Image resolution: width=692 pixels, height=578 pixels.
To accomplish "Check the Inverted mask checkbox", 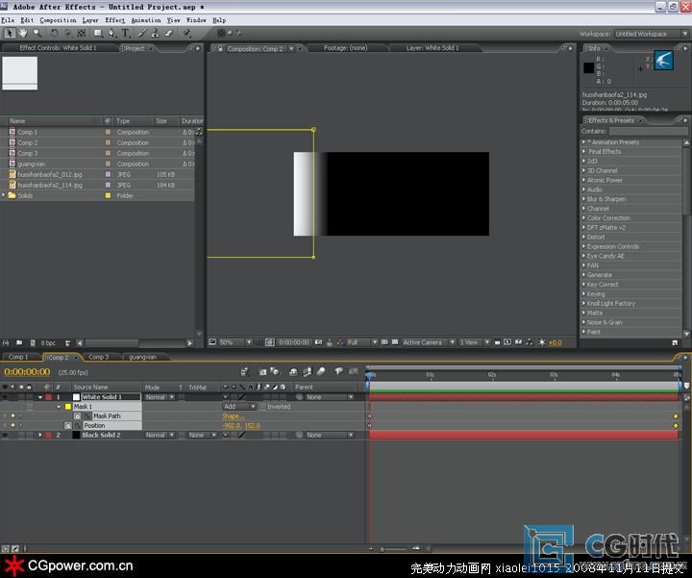I will point(263,407).
